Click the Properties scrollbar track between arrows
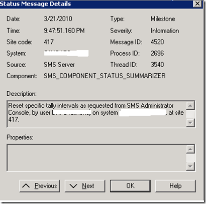Viewport: 206px width, 204px height. [190, 158]
